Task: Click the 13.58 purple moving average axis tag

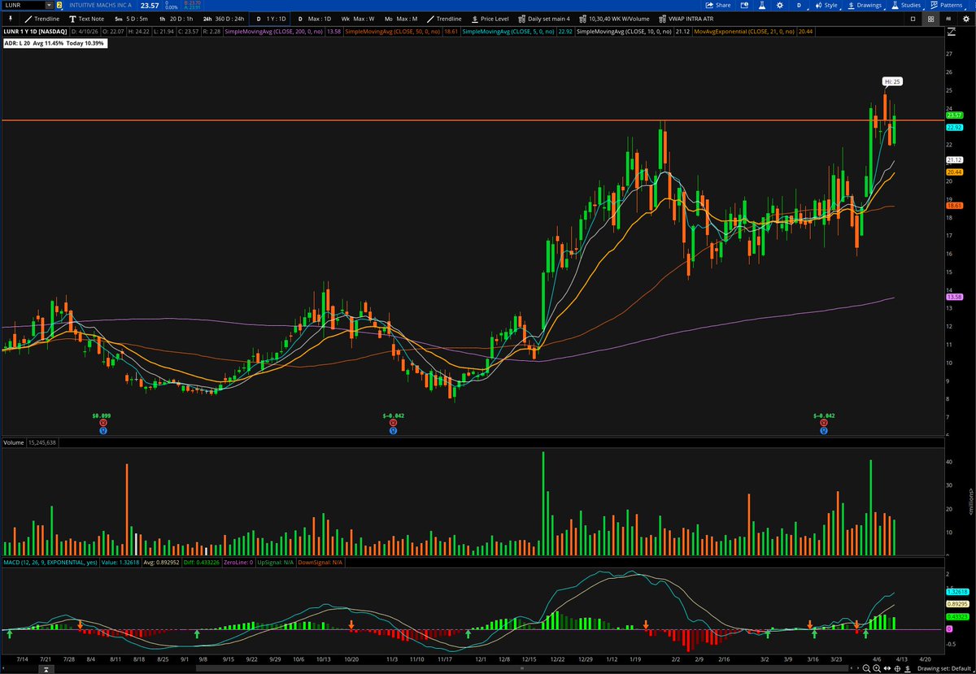Action: coord(954,298)
